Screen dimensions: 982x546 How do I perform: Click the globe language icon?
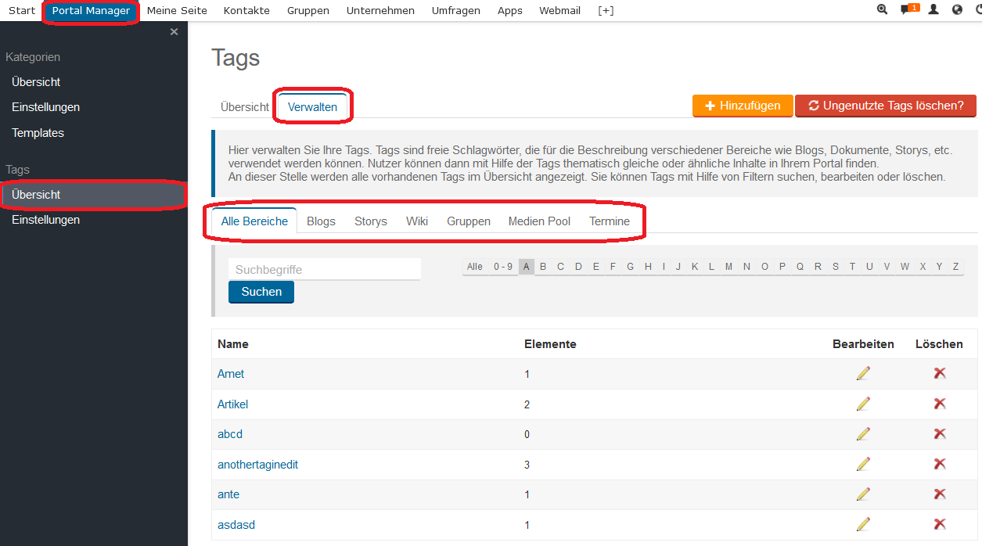957,10
